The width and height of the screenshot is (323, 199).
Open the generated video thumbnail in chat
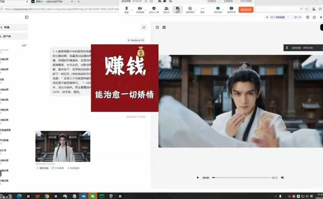(62, 146)
